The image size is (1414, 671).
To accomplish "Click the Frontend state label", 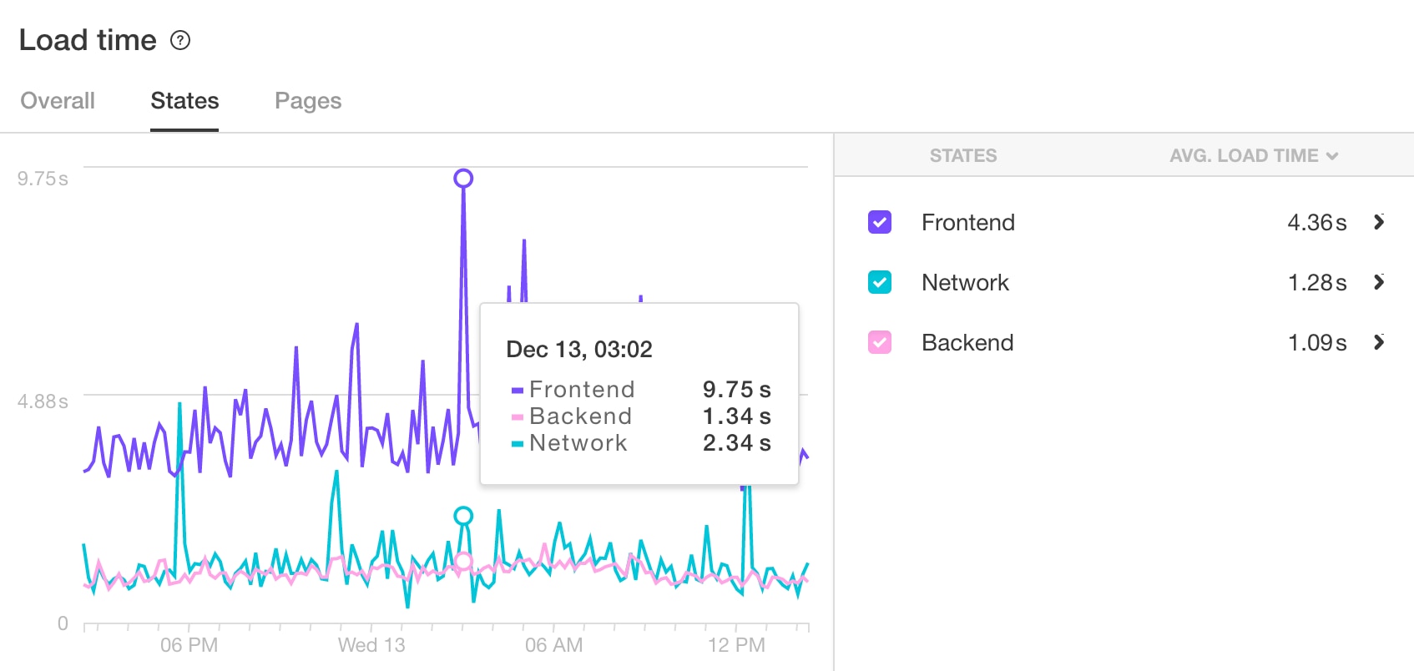I will [968, 222].
